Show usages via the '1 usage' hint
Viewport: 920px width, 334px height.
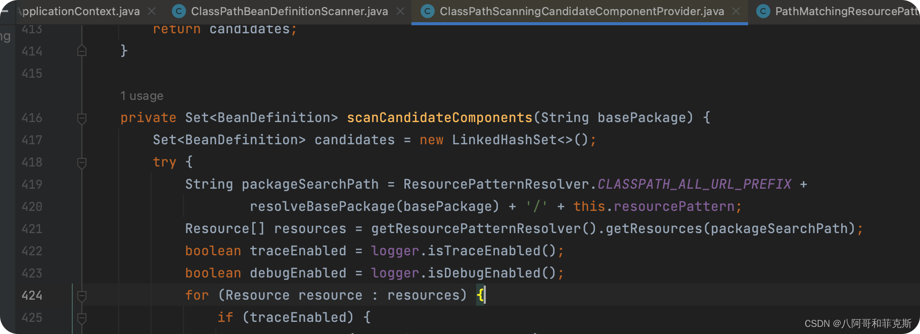pyautogui.click(x=142, y=96)
